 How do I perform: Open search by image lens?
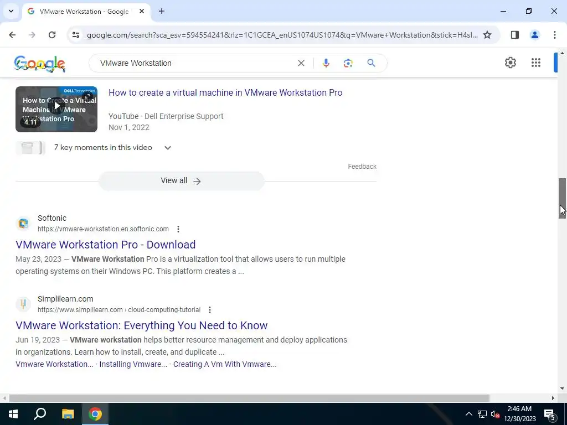(x=348, y=63)
